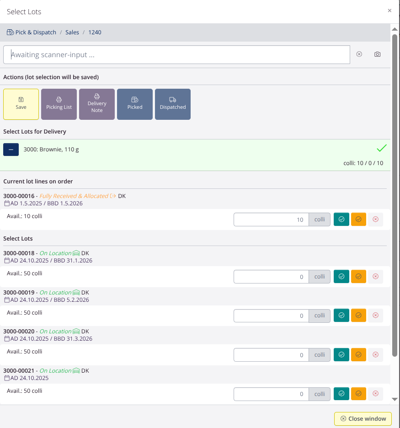Click the teal check icon for lot 3000-00018

click(x=341, y=277)
